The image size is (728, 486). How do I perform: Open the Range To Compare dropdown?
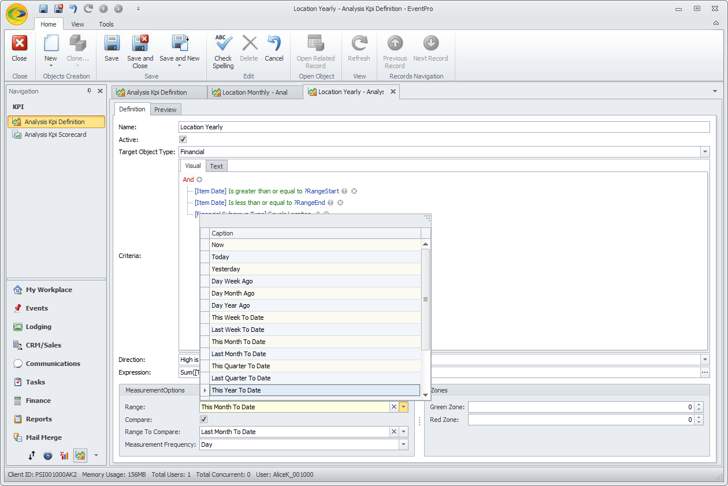pos(404,432)
